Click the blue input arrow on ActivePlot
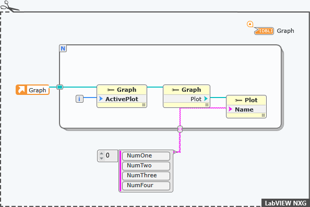 click(x=101, y=99)
